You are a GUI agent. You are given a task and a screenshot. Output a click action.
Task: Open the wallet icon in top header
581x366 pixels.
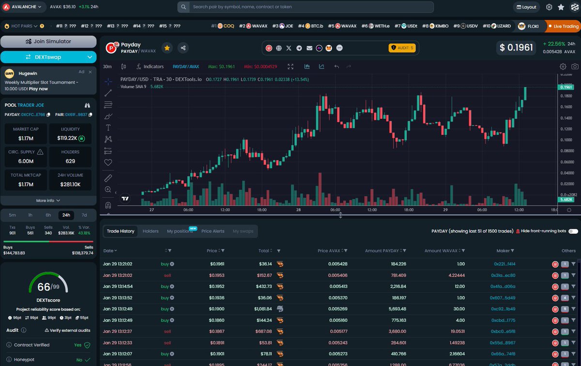pos(574,7)
